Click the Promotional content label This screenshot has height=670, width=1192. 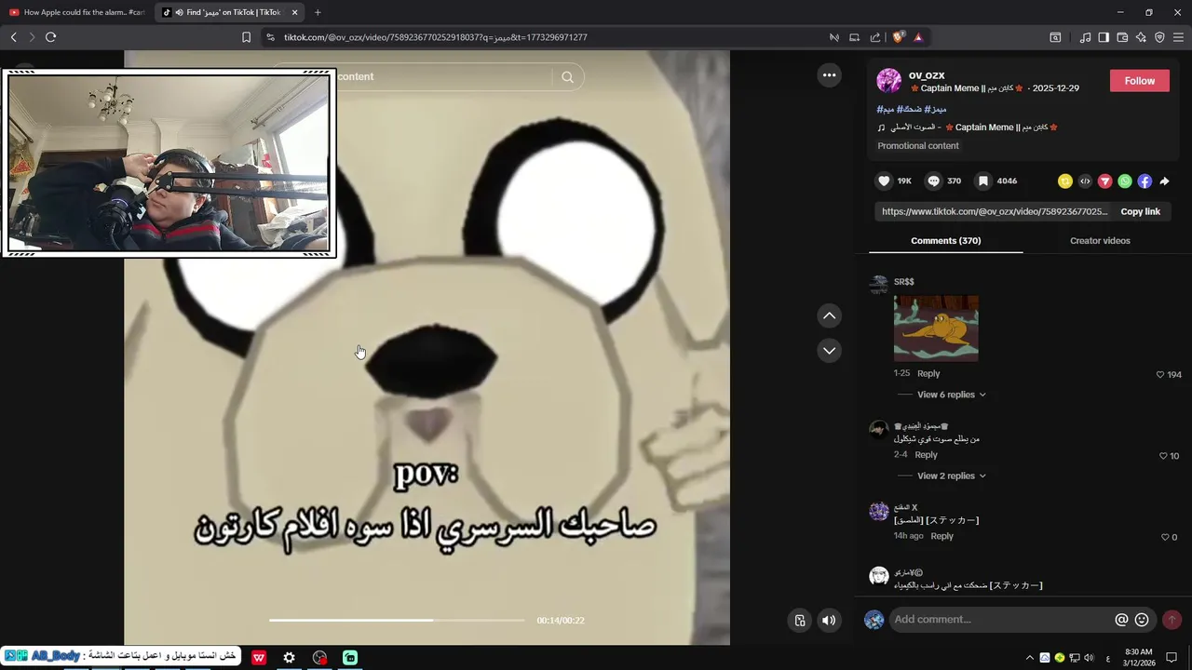pyautogui.click(x=917, y=146)
